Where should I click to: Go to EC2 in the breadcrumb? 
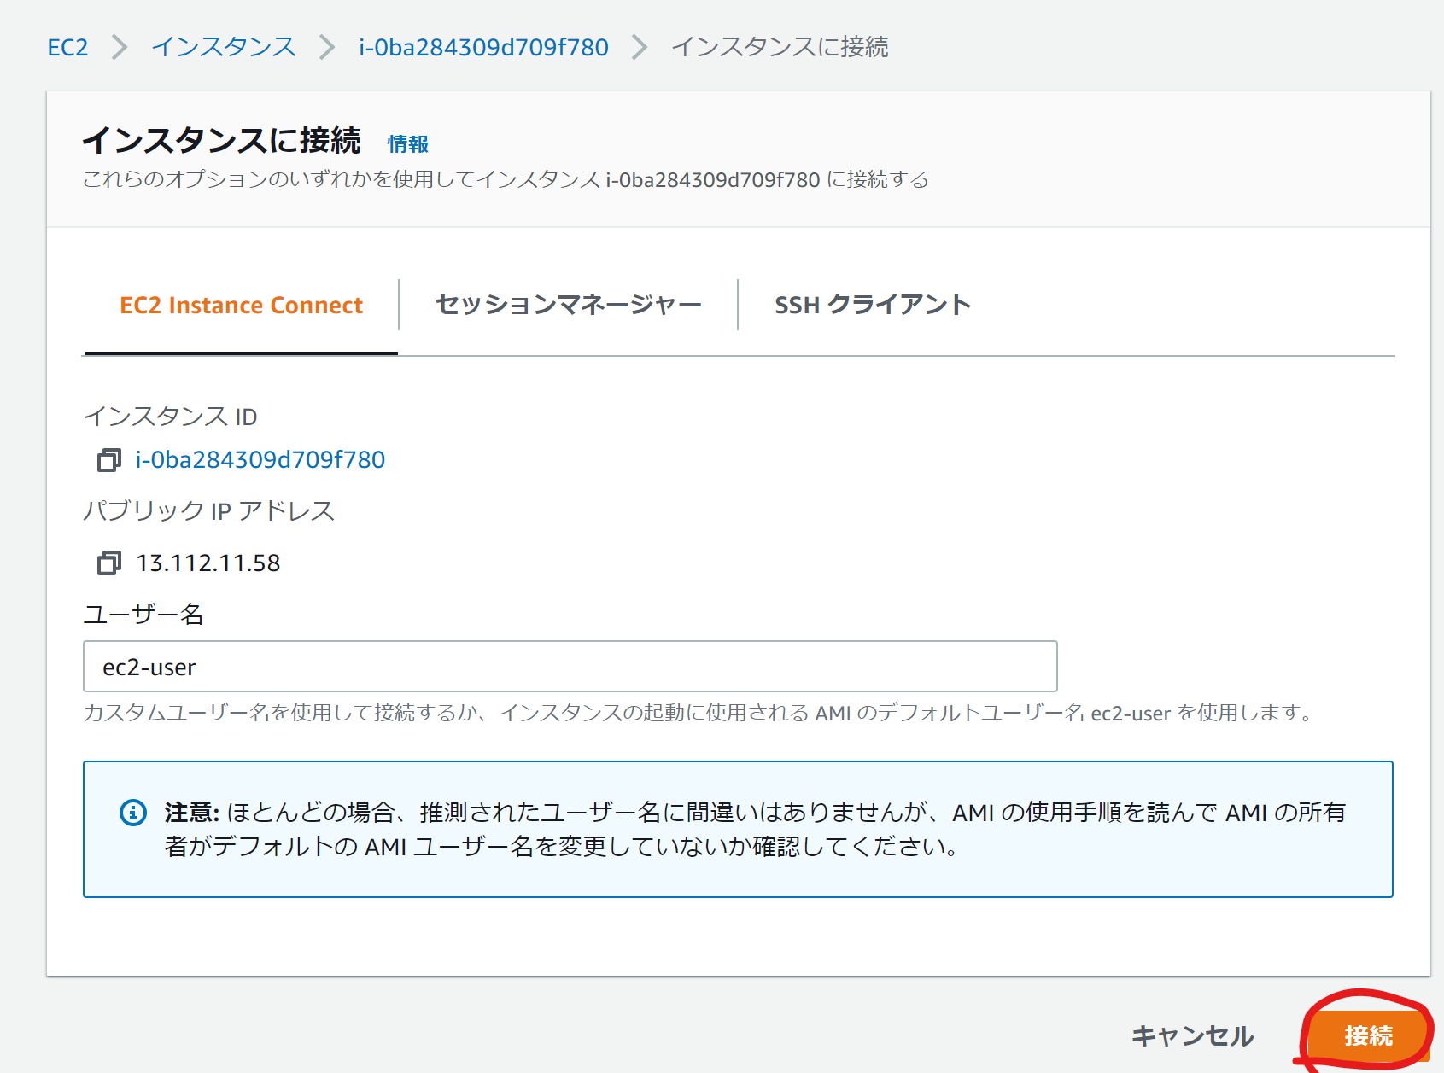tap(67, 47)
